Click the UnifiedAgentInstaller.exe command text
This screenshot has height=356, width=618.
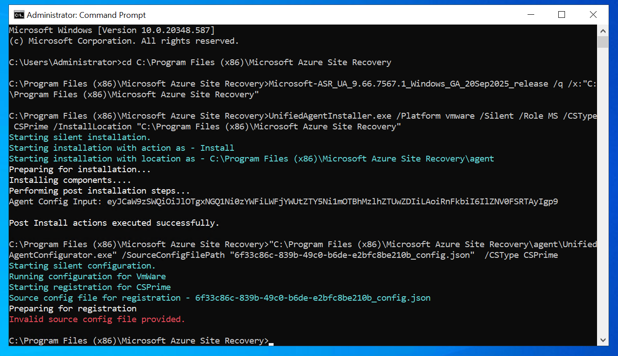(x=303, y=121)
